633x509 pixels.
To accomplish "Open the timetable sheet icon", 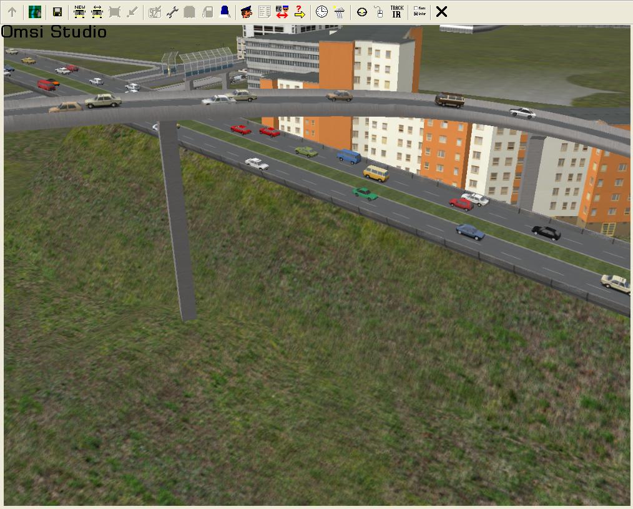I will coord(264,12).
